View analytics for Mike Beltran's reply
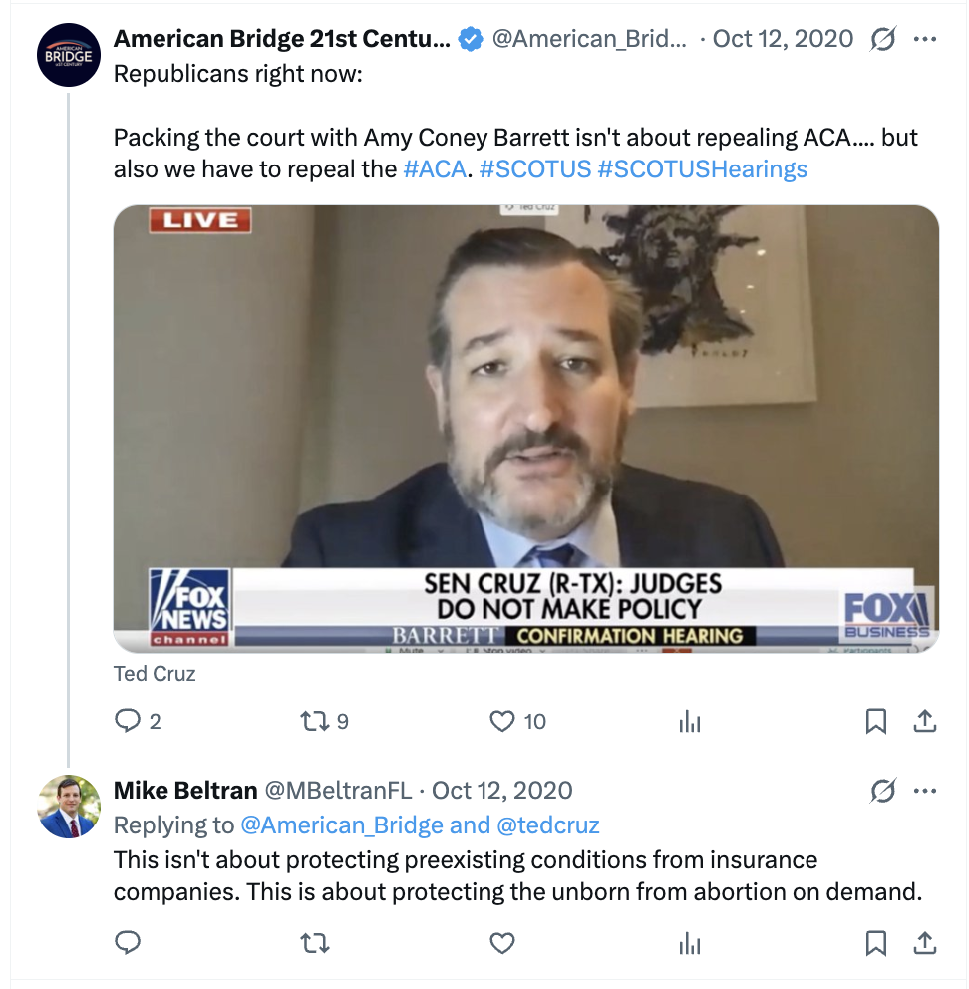 click(690, 943)
